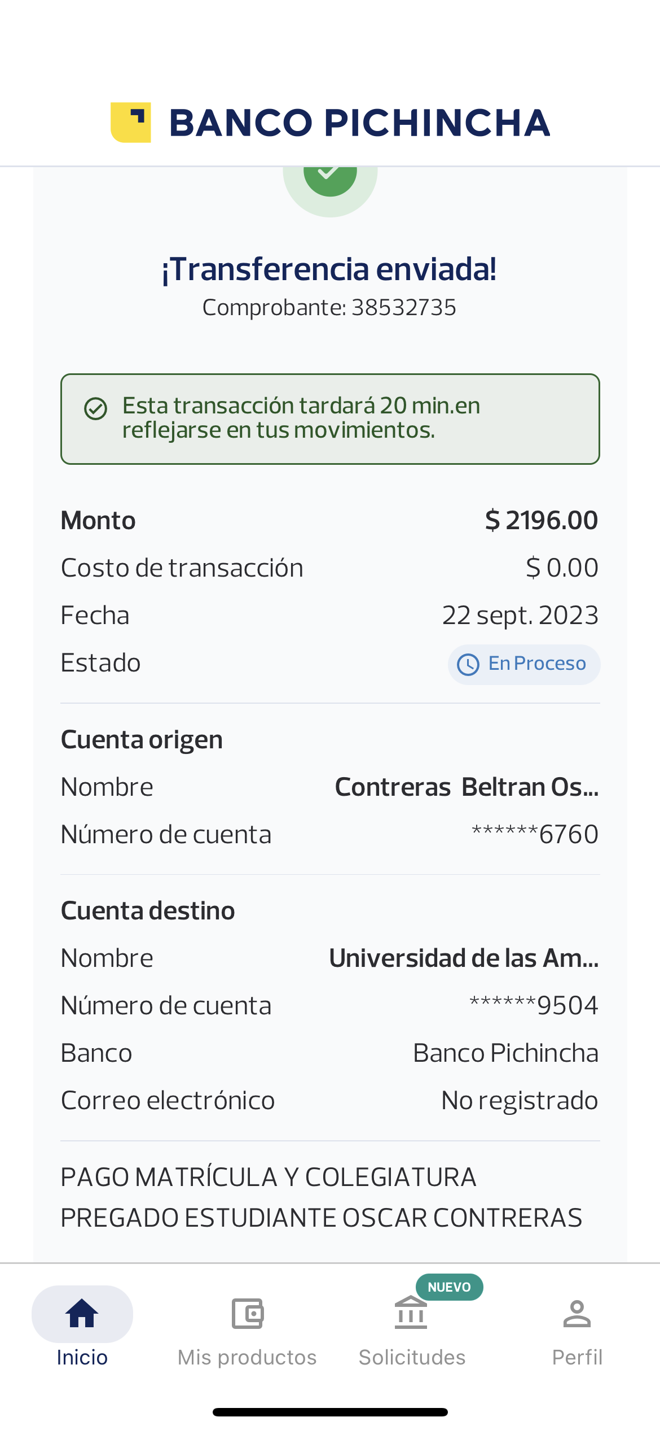Image resolution: width=660 pixels, height=1430 pixels.
Task: Tap the Banco Pichincha yellow logo icon
Action: click(x=131, y=123)
